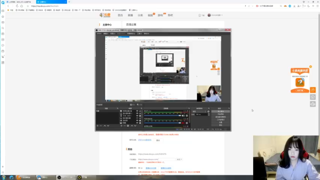
Task: Open OBS 编辑(E) menu
Action: coord(106,34)
